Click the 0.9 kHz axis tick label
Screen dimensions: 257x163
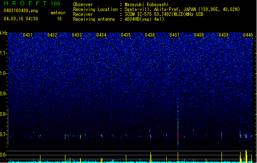click(x=4, y=94)
